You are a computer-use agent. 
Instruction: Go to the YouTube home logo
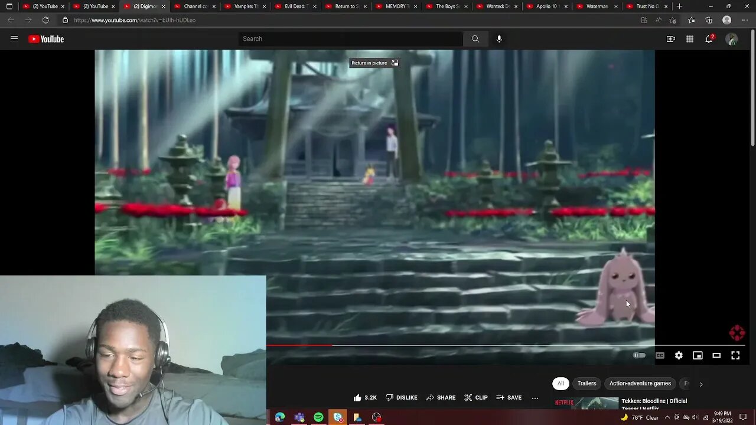[x=46, y=39]
